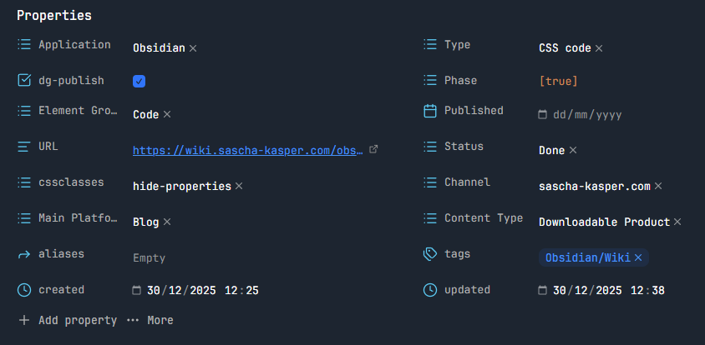The image size is (705, 345).
Task: Open the wiki.sascha-kasper.com URL link
Action: tap(248, 151)
